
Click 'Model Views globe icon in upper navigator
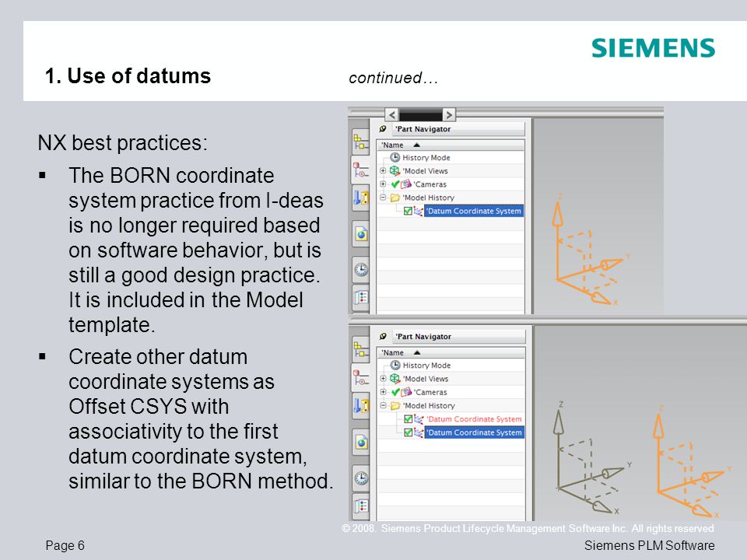[395, 170]
